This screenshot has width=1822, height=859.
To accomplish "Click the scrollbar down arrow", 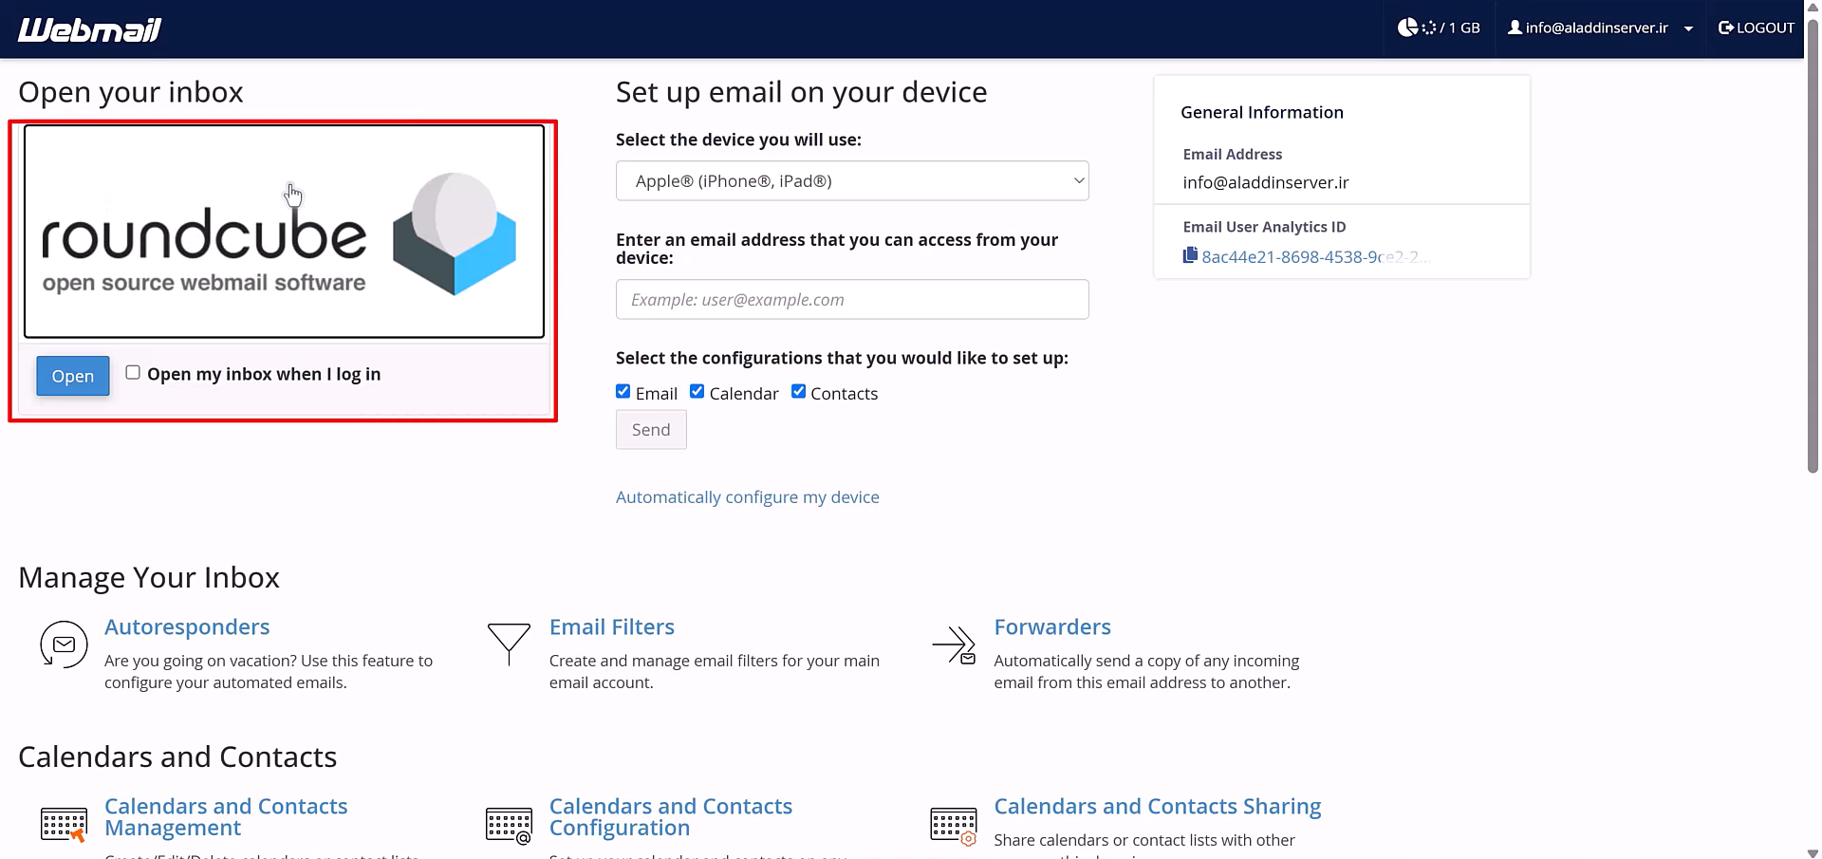I will pos(1813,852).
